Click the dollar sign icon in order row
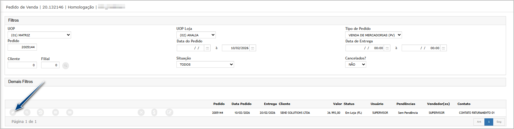This screenshot has height=129, width=514. [x=154, y=113]
